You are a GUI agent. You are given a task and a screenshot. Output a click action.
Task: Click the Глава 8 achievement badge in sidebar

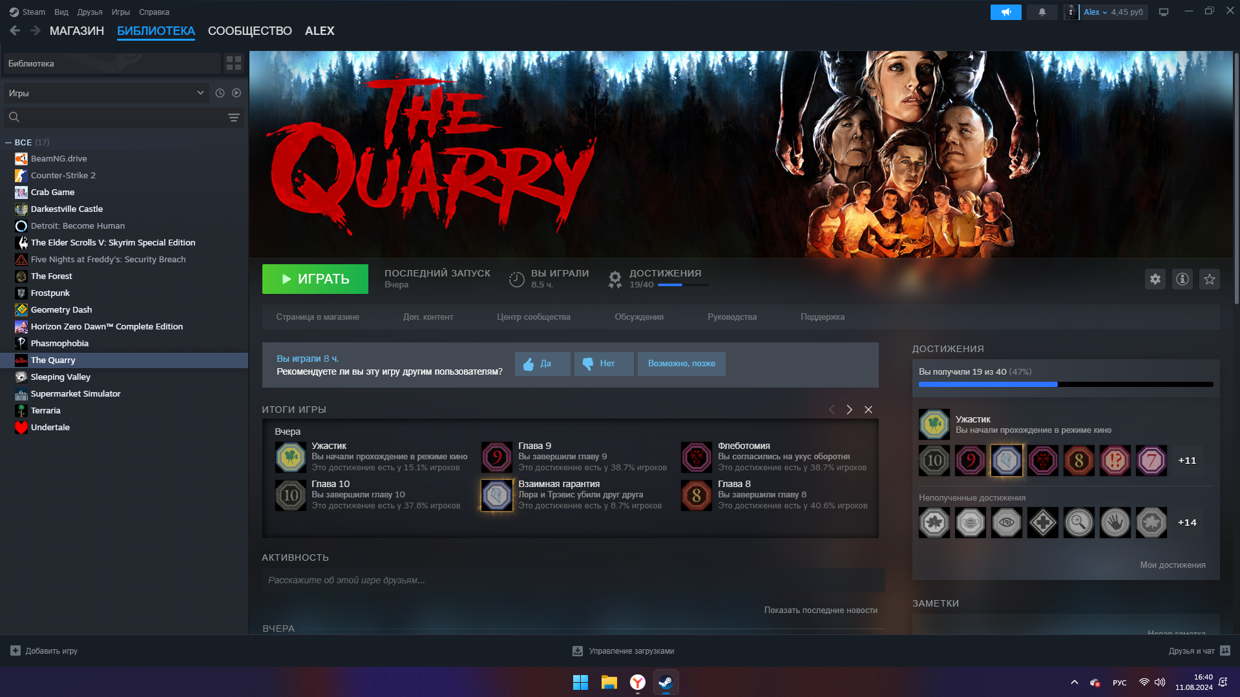pos(1078,461)
